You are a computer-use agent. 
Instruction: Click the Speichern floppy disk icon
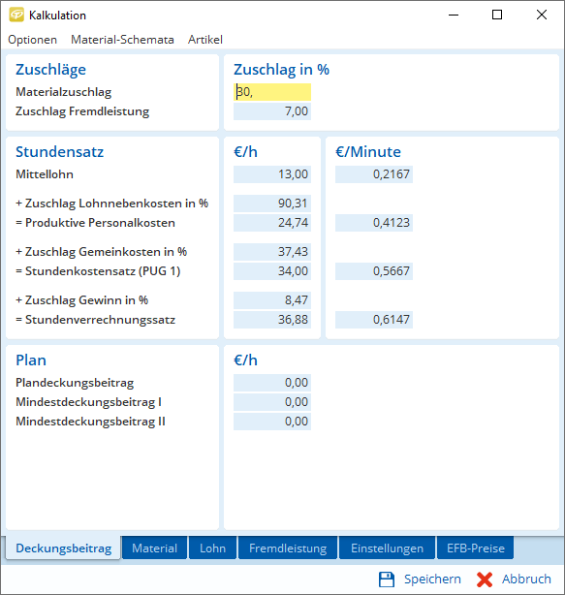pyautogui.click(x=387, y=579)
